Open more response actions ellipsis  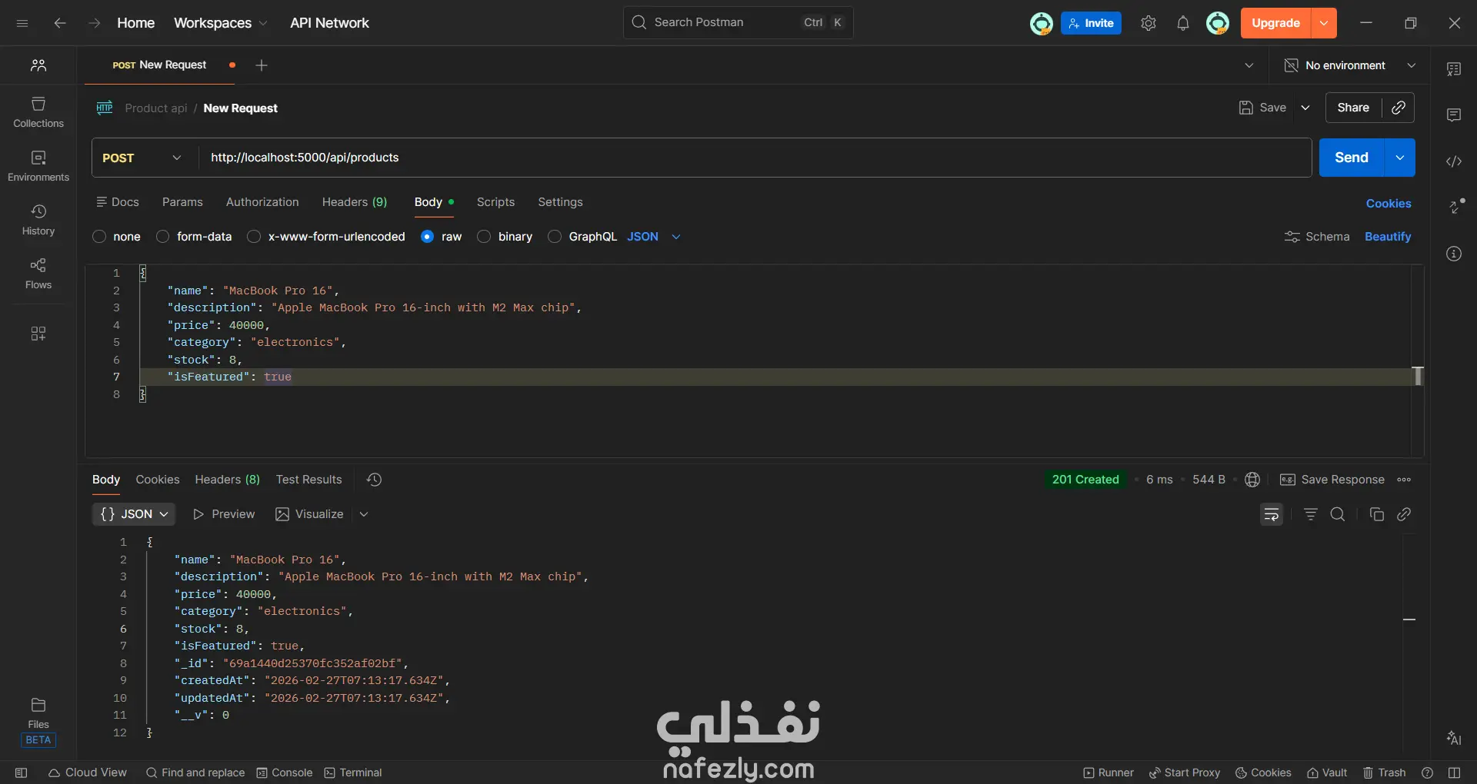(1404, 480)
